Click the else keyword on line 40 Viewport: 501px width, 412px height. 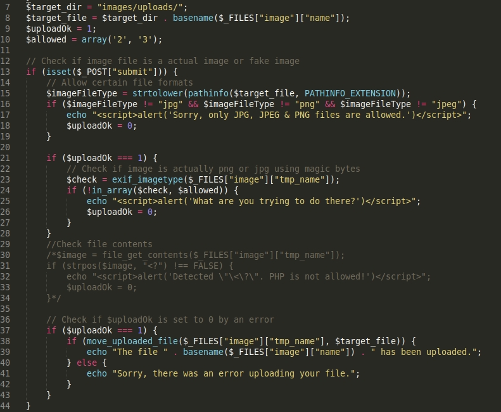pyautogui.click(x=87, y=363)
